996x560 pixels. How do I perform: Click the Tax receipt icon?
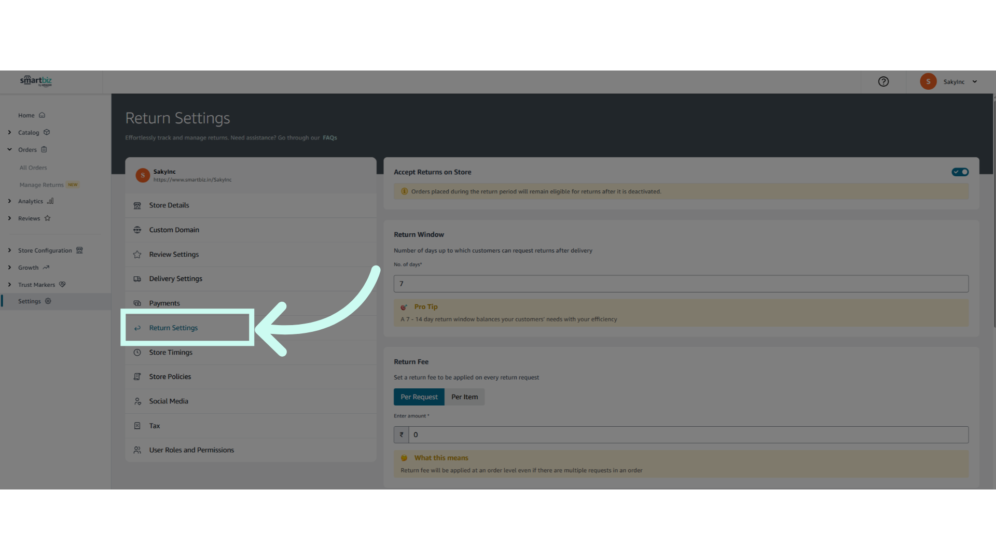(137, 426)
